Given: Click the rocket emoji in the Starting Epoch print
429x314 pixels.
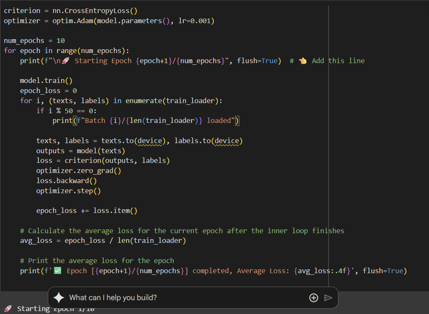Looking at the screenshot, I should pyautogui.click(x=66, y=60).
